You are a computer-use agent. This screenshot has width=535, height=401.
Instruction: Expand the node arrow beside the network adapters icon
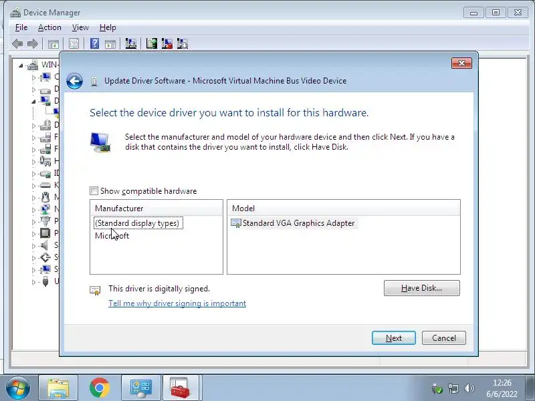tap(33, 209)
